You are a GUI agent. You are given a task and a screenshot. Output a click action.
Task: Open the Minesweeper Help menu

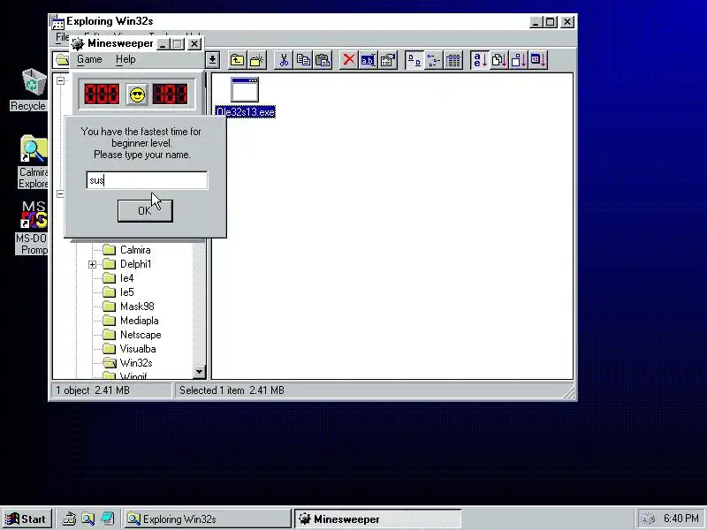click(125, 59)
